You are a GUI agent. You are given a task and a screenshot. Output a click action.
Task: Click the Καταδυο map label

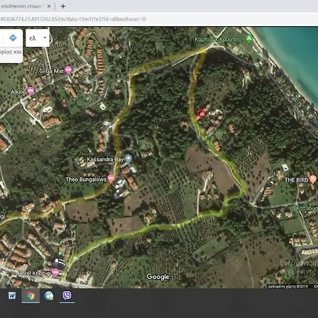pyautogui.click(x=307, y=208)
